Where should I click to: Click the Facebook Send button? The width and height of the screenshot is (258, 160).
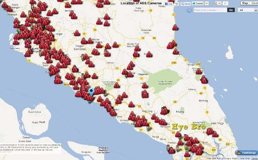[x=186, y=4]
